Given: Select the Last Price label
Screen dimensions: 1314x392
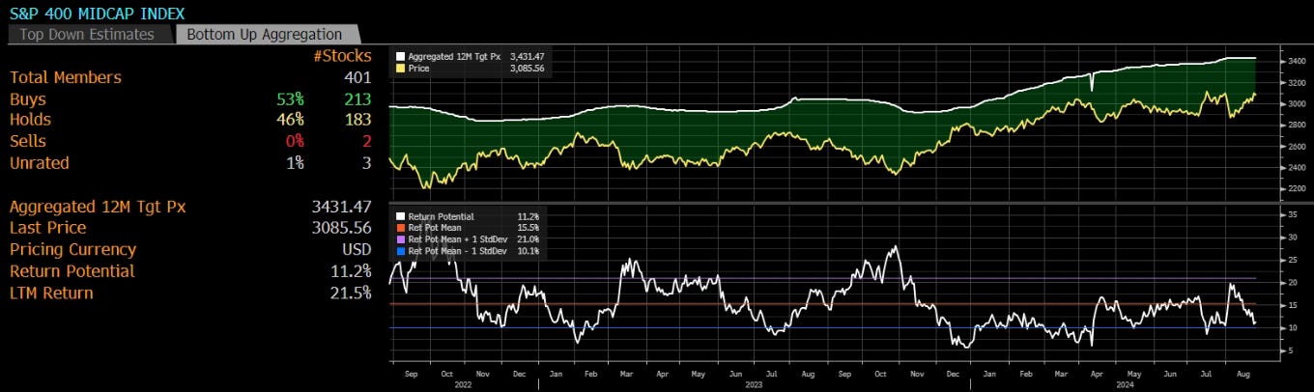Looking at the screenshot, I should (x=47, y=228).
